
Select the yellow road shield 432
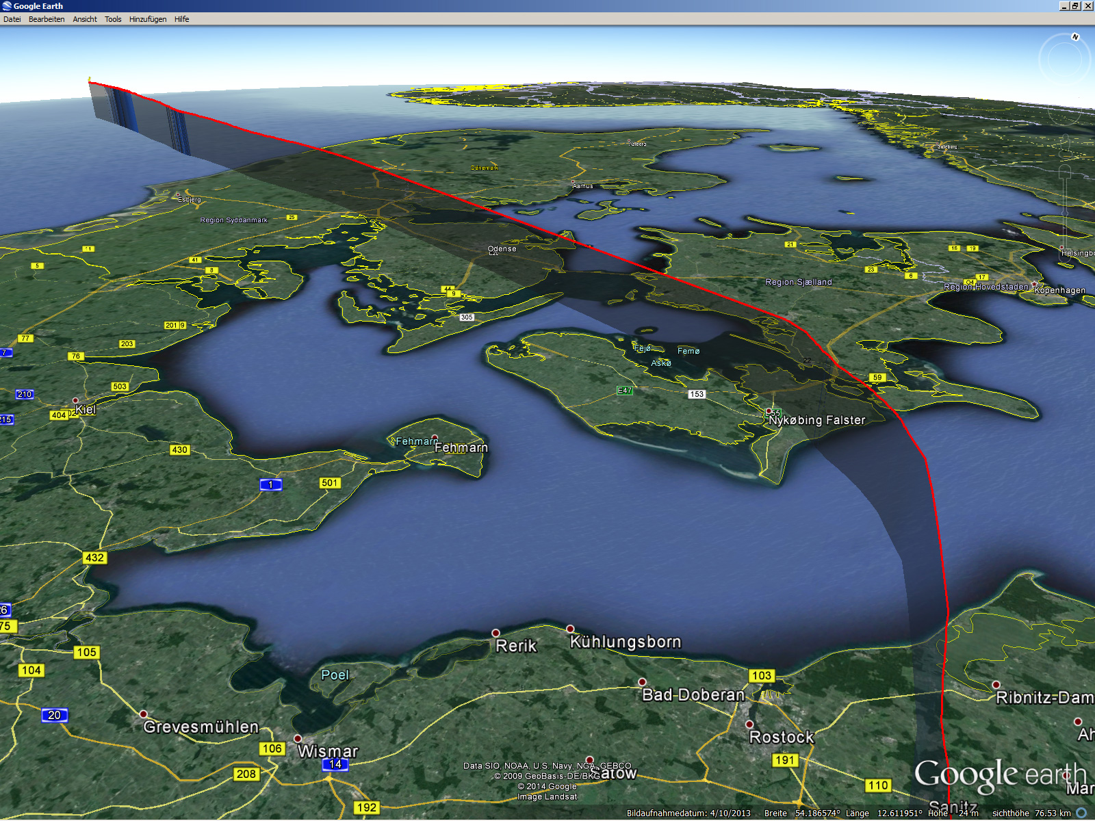tap(94, 558)
